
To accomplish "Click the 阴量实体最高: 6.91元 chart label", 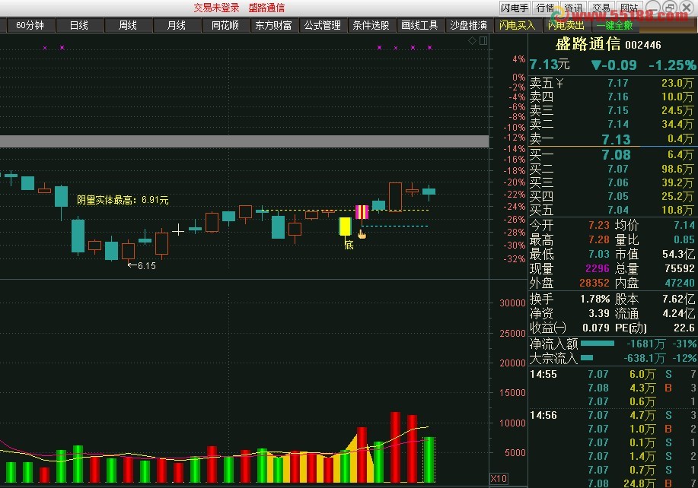I will click(123, 200).
